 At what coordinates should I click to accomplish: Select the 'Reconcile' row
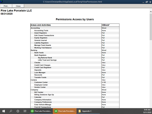(x=75, y=75)
